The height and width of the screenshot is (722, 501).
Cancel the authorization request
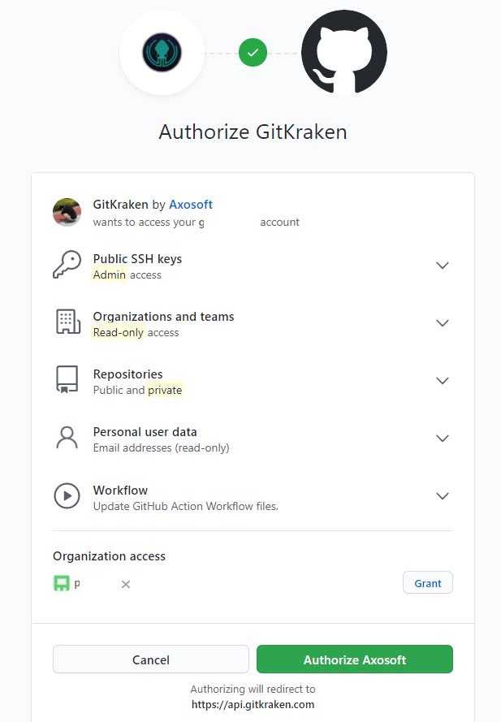coord(151,659)
